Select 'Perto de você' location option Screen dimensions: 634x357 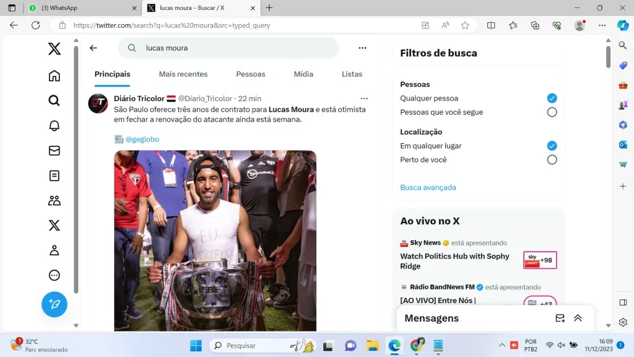tap(552, 160)
